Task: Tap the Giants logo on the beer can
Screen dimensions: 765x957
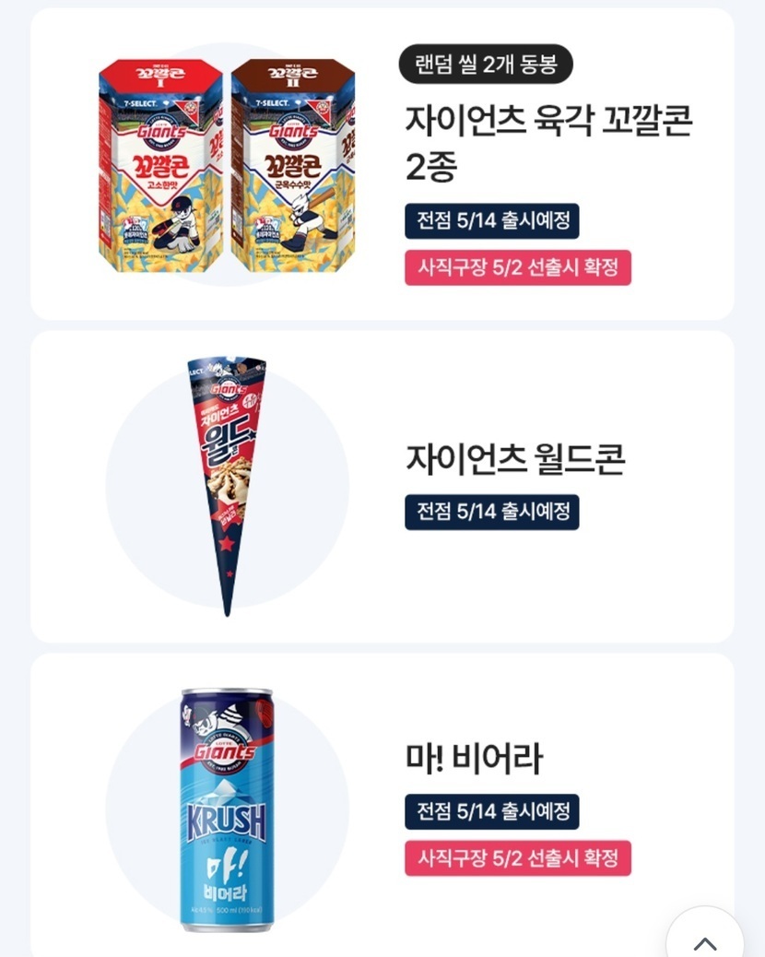Action: (225, 752)
